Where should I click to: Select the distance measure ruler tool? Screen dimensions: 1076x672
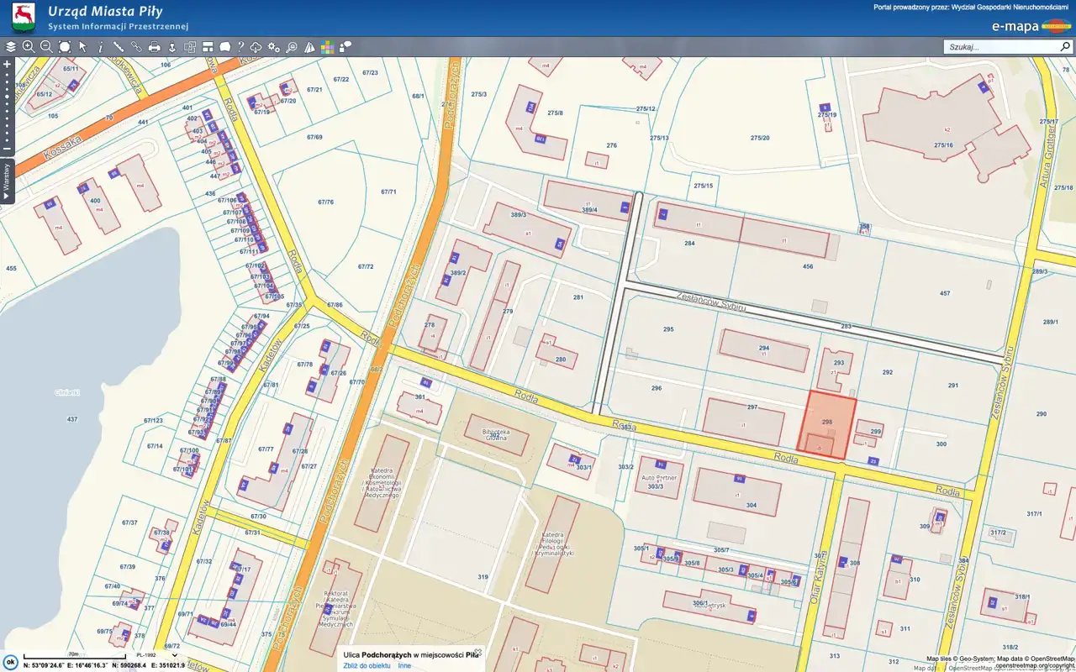point(119,47)
